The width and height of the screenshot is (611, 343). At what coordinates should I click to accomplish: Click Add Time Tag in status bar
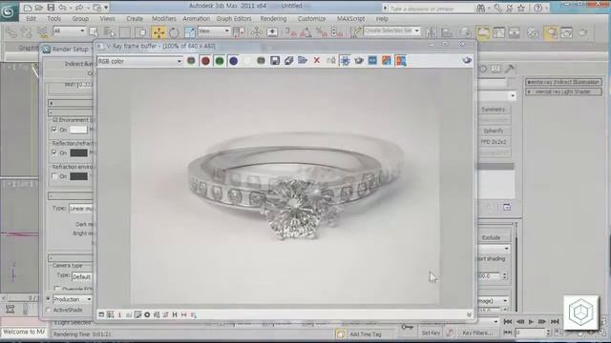tap(366, 334)
